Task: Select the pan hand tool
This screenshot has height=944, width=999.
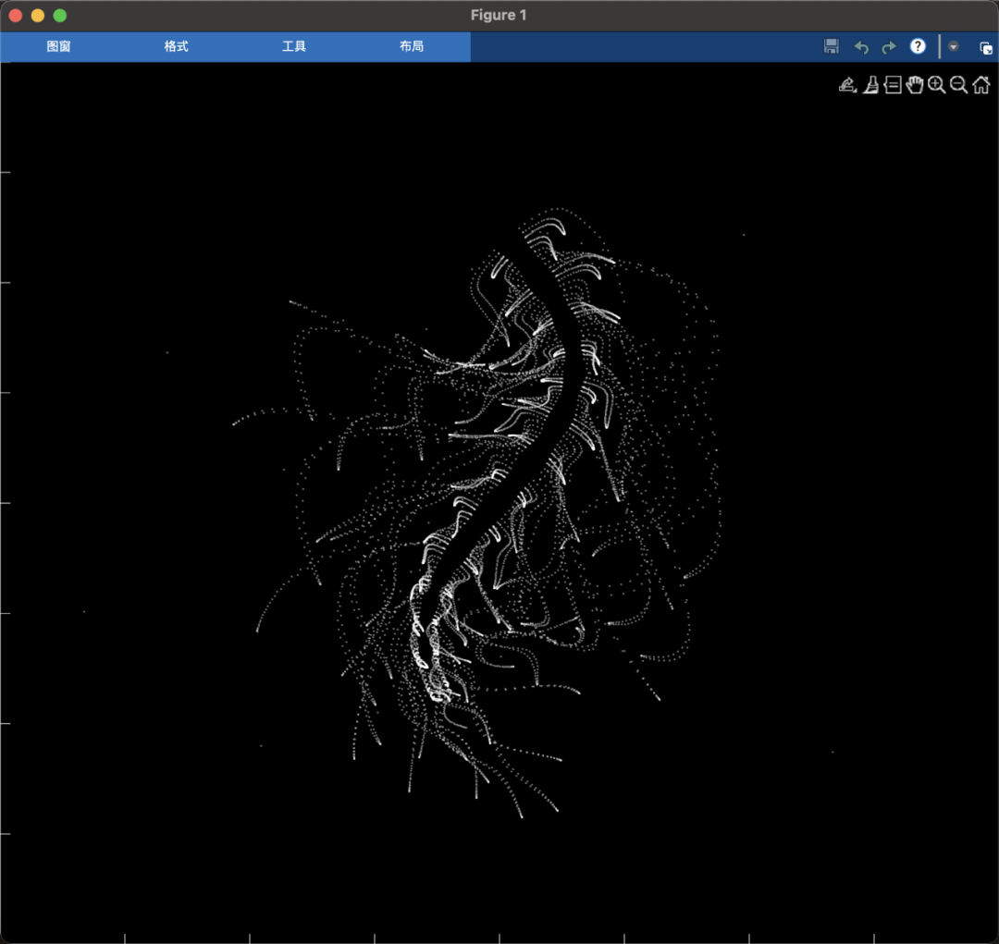Action: coord(915,85)
